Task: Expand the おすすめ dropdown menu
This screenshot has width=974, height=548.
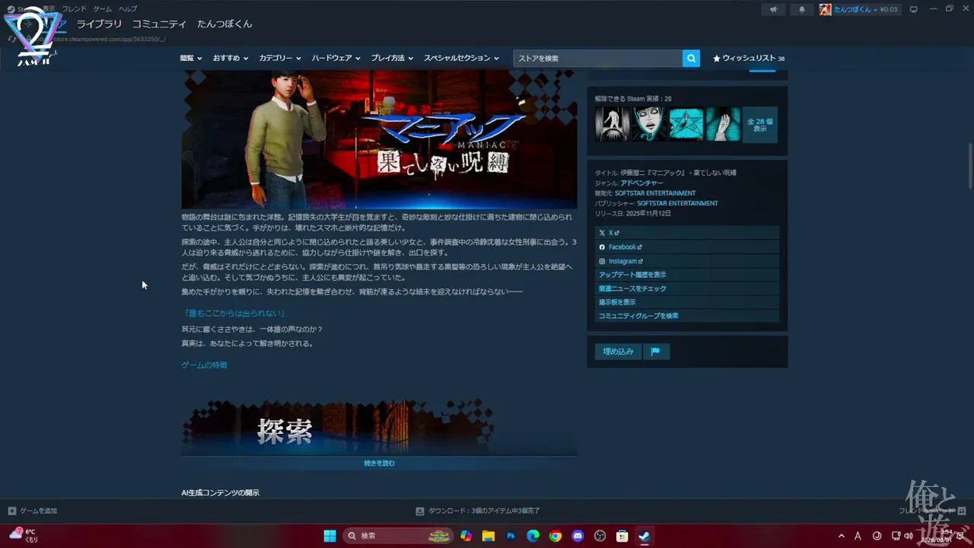Action: (231, 58)
